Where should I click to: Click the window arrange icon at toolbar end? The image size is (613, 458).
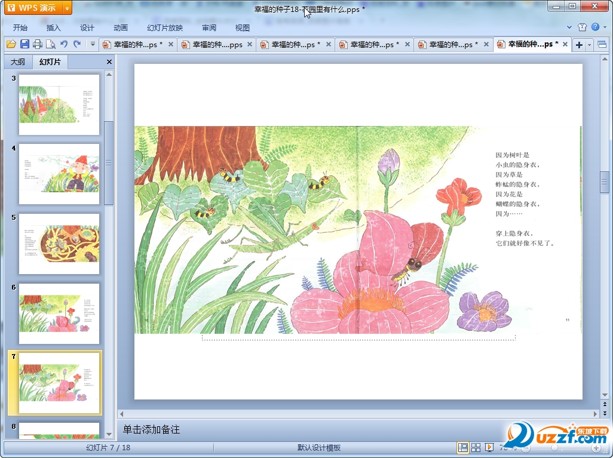pyautogui.click(x=602, y=45)
